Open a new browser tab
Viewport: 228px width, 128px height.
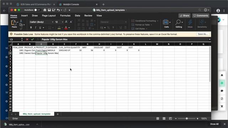tap(103, 5)
